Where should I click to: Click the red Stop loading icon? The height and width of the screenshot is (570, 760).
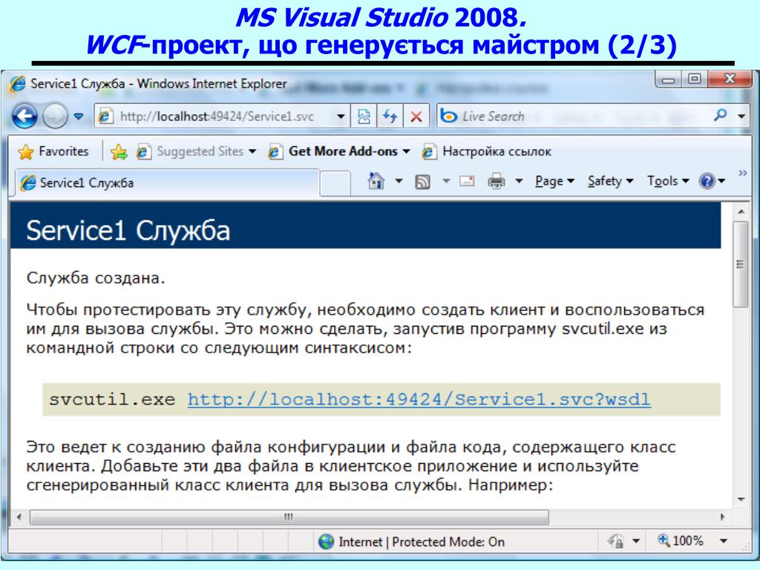[x=416, y=117]
